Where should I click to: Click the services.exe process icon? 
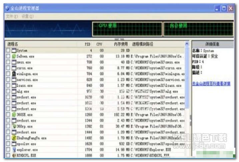[14, 80]
